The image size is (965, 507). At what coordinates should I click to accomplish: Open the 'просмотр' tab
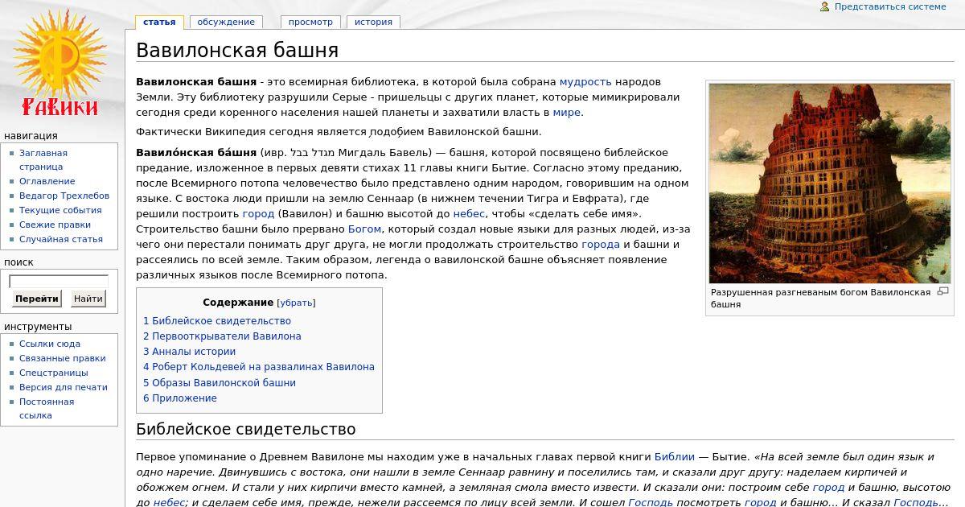[310, 23]
